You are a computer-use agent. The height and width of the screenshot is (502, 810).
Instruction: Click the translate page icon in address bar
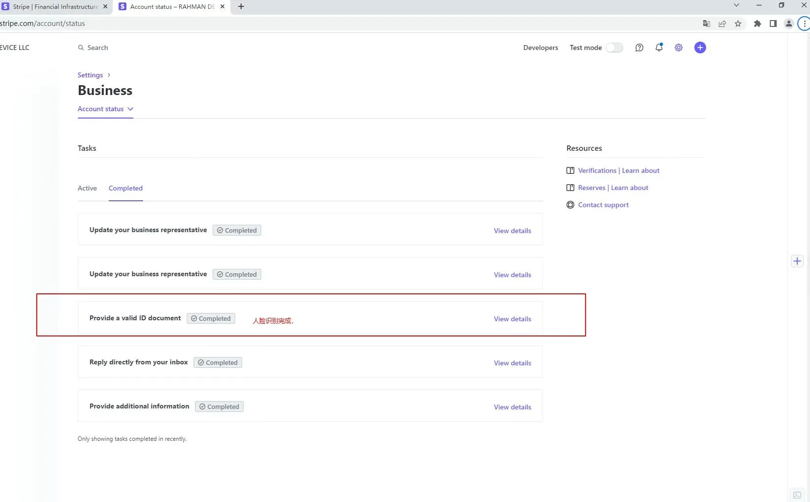pos(706,24)
